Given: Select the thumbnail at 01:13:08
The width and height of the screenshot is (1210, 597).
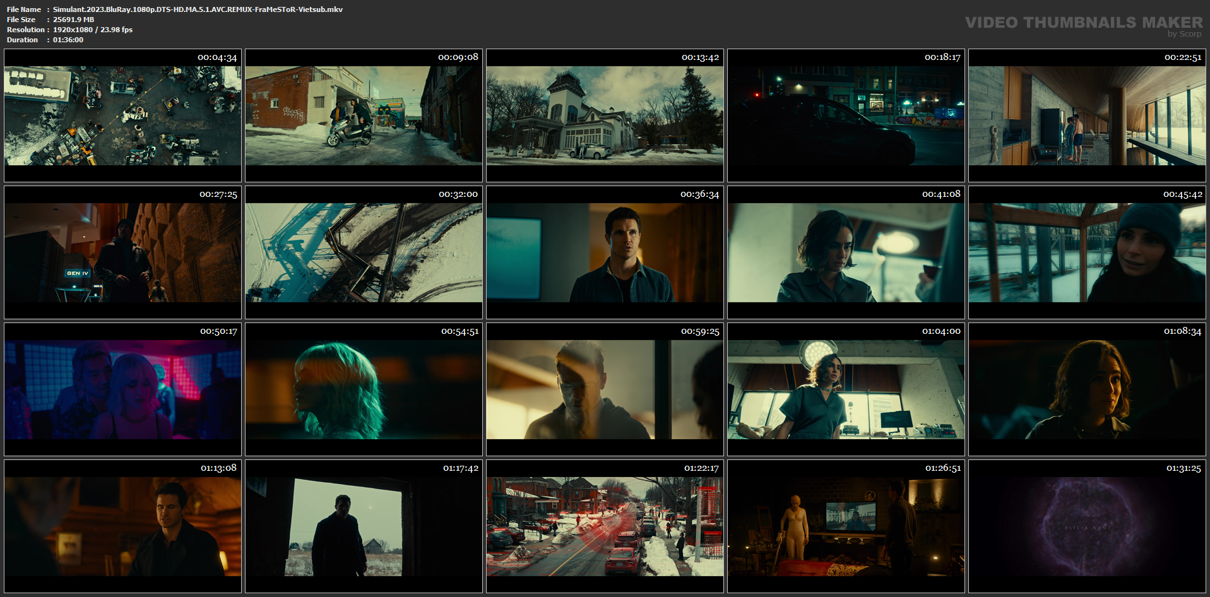Looking at the screenshot, I should tap(122, 526).
